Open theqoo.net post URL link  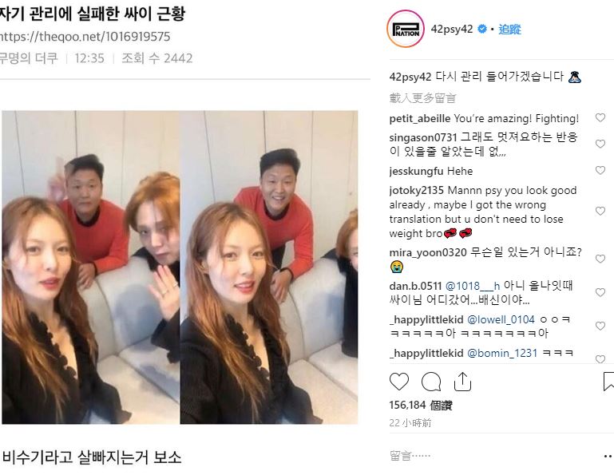click(85, 37)
